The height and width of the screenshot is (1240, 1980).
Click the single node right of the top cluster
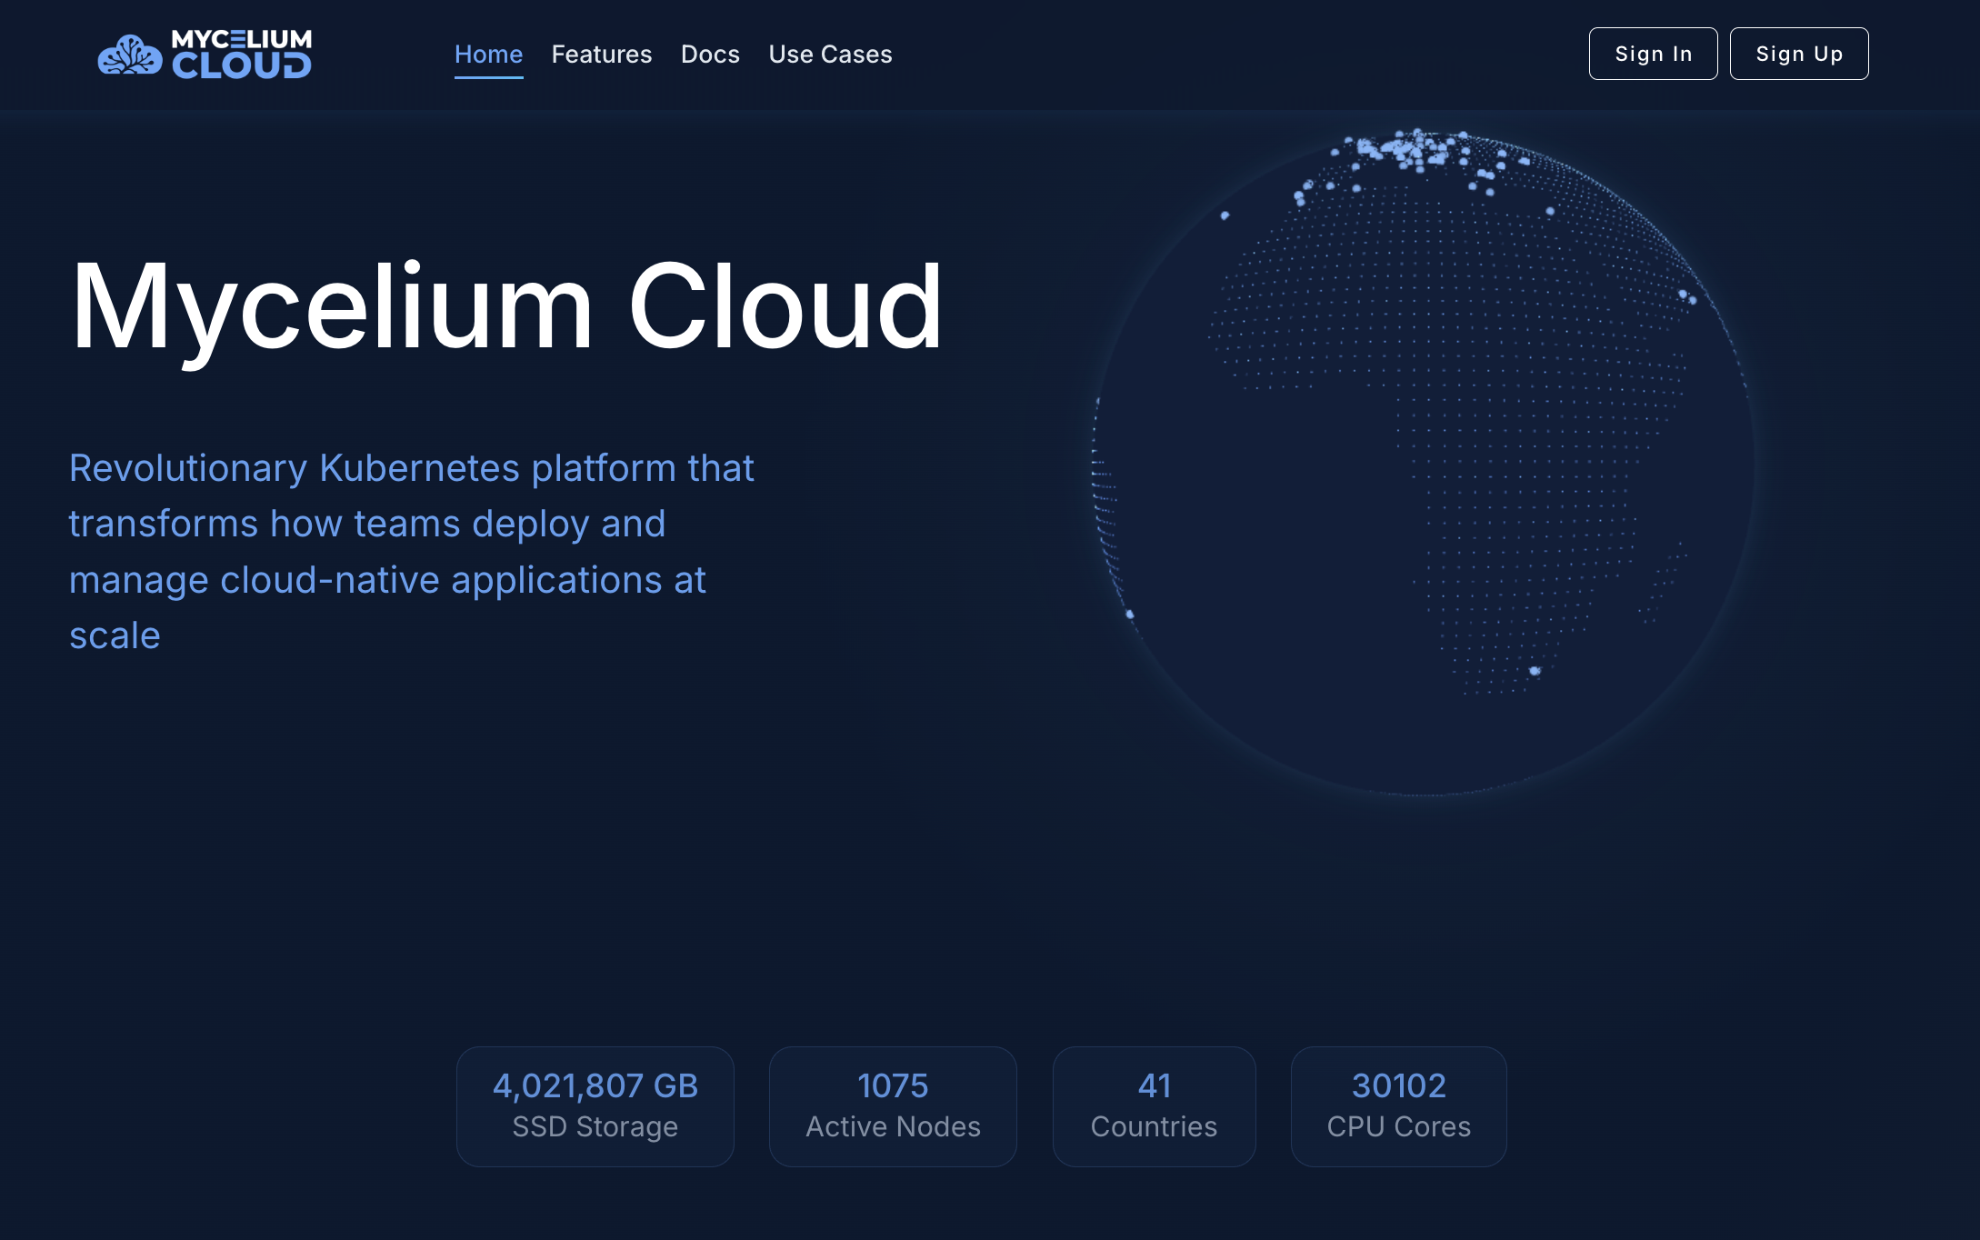(x=1550, y=211)
